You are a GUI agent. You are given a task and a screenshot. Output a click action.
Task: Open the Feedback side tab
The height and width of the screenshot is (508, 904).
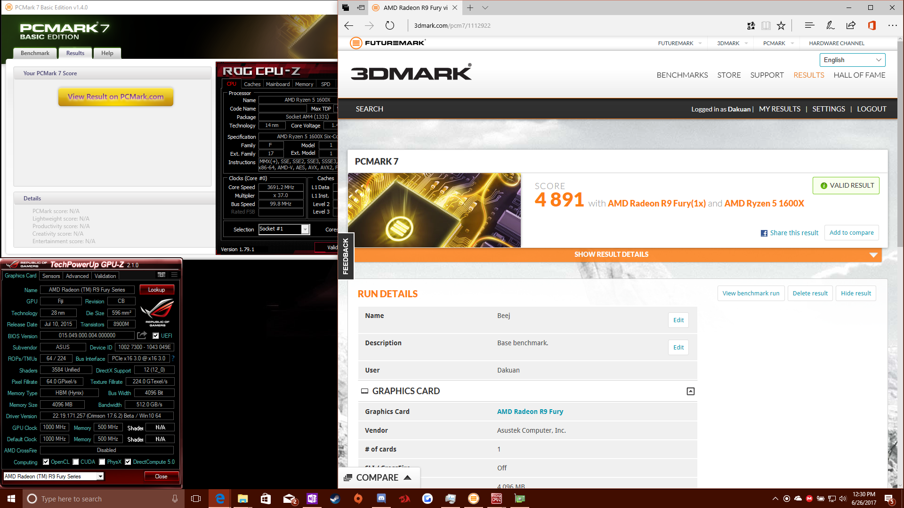346,256
